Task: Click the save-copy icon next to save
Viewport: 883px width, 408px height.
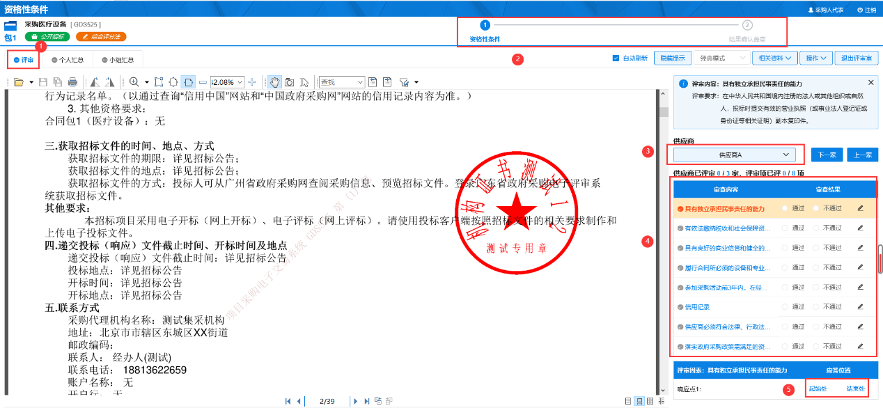Action: [x=57, y=82]
